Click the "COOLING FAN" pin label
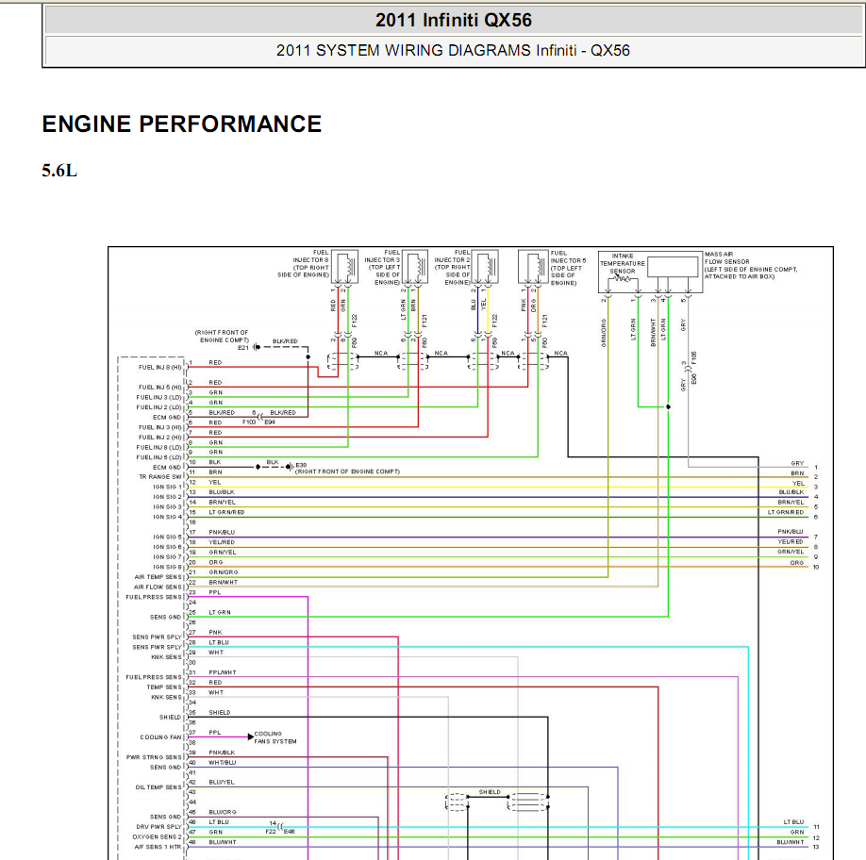The width and height of the screenshot is (866, 860). (x=160, y=737)
